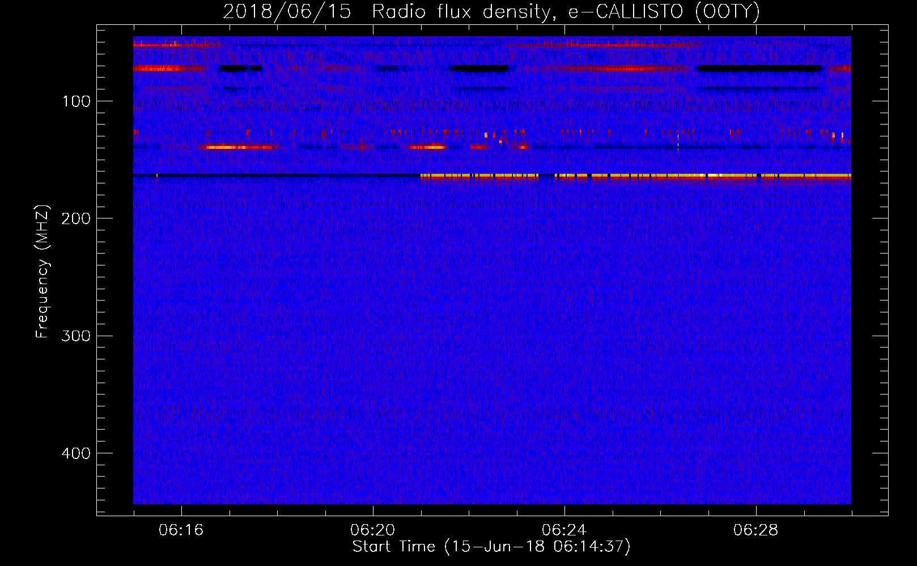This screenshot has height=566, width=917.
Task: Click the 100 frequency tick label
Action: tap(77, 101)
